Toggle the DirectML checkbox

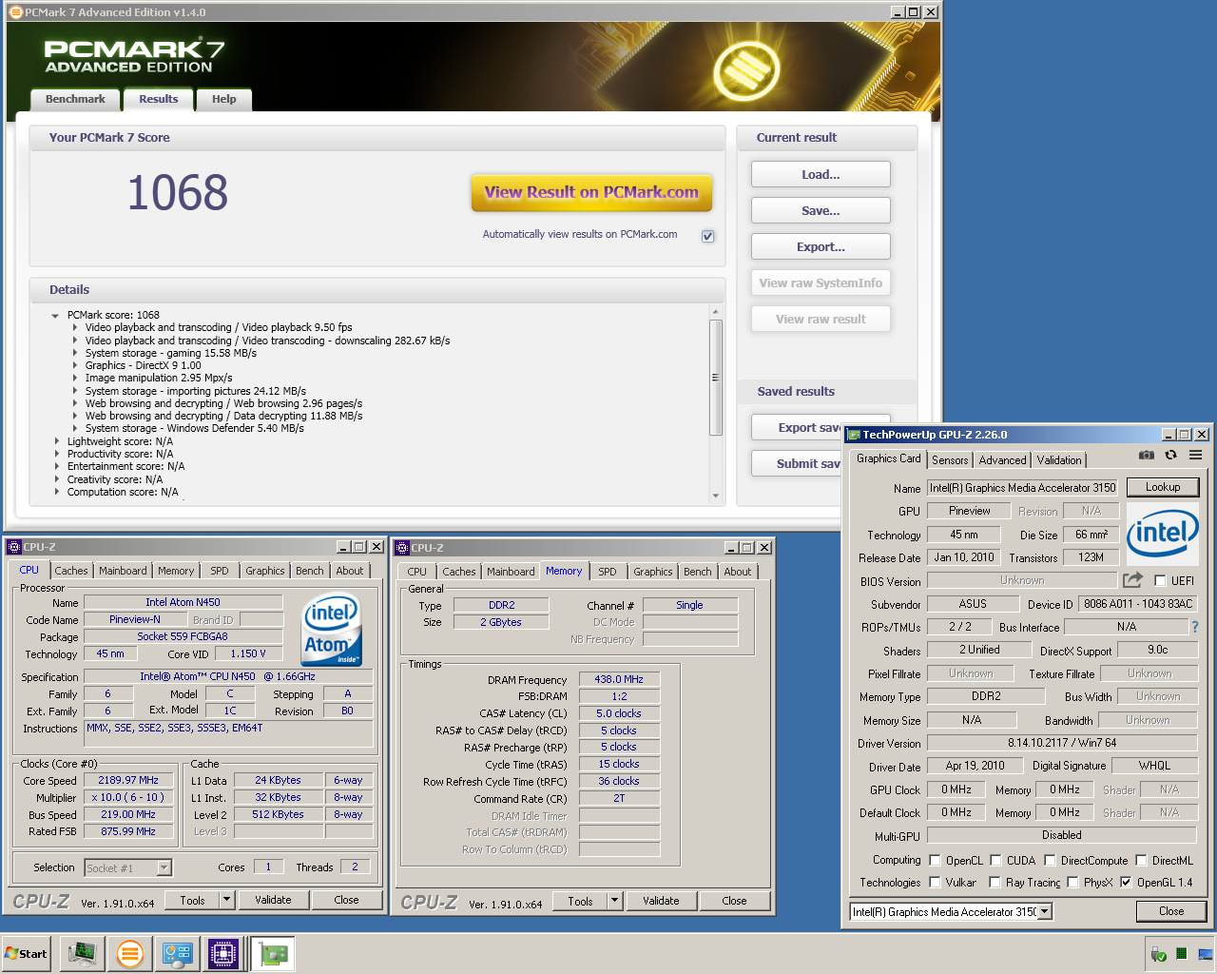tap(1141, 860)
